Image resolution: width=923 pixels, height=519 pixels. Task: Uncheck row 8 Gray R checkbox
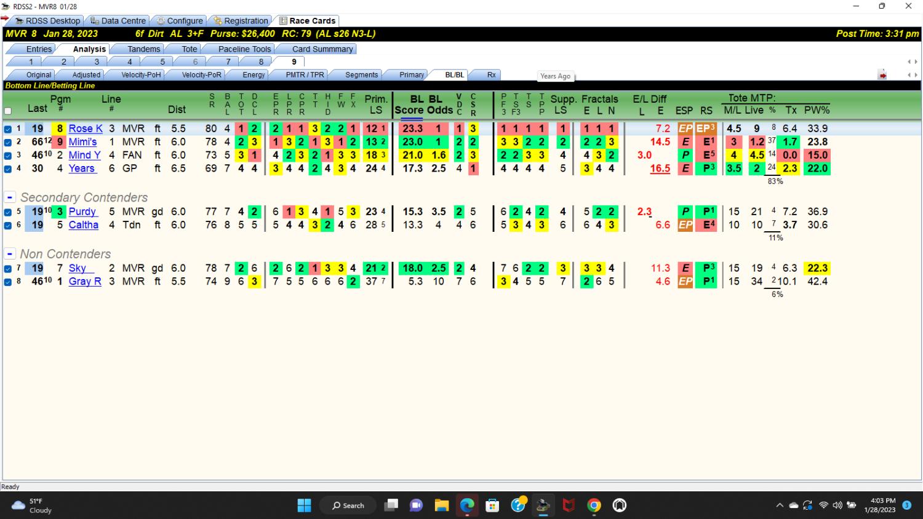coord(8,282)
